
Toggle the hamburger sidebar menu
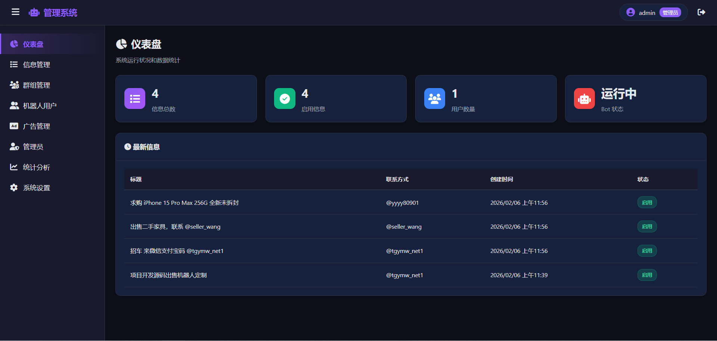15,12
